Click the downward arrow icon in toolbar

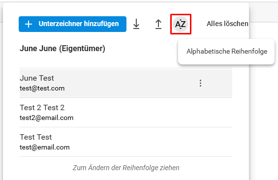click(x=136, y=24)
